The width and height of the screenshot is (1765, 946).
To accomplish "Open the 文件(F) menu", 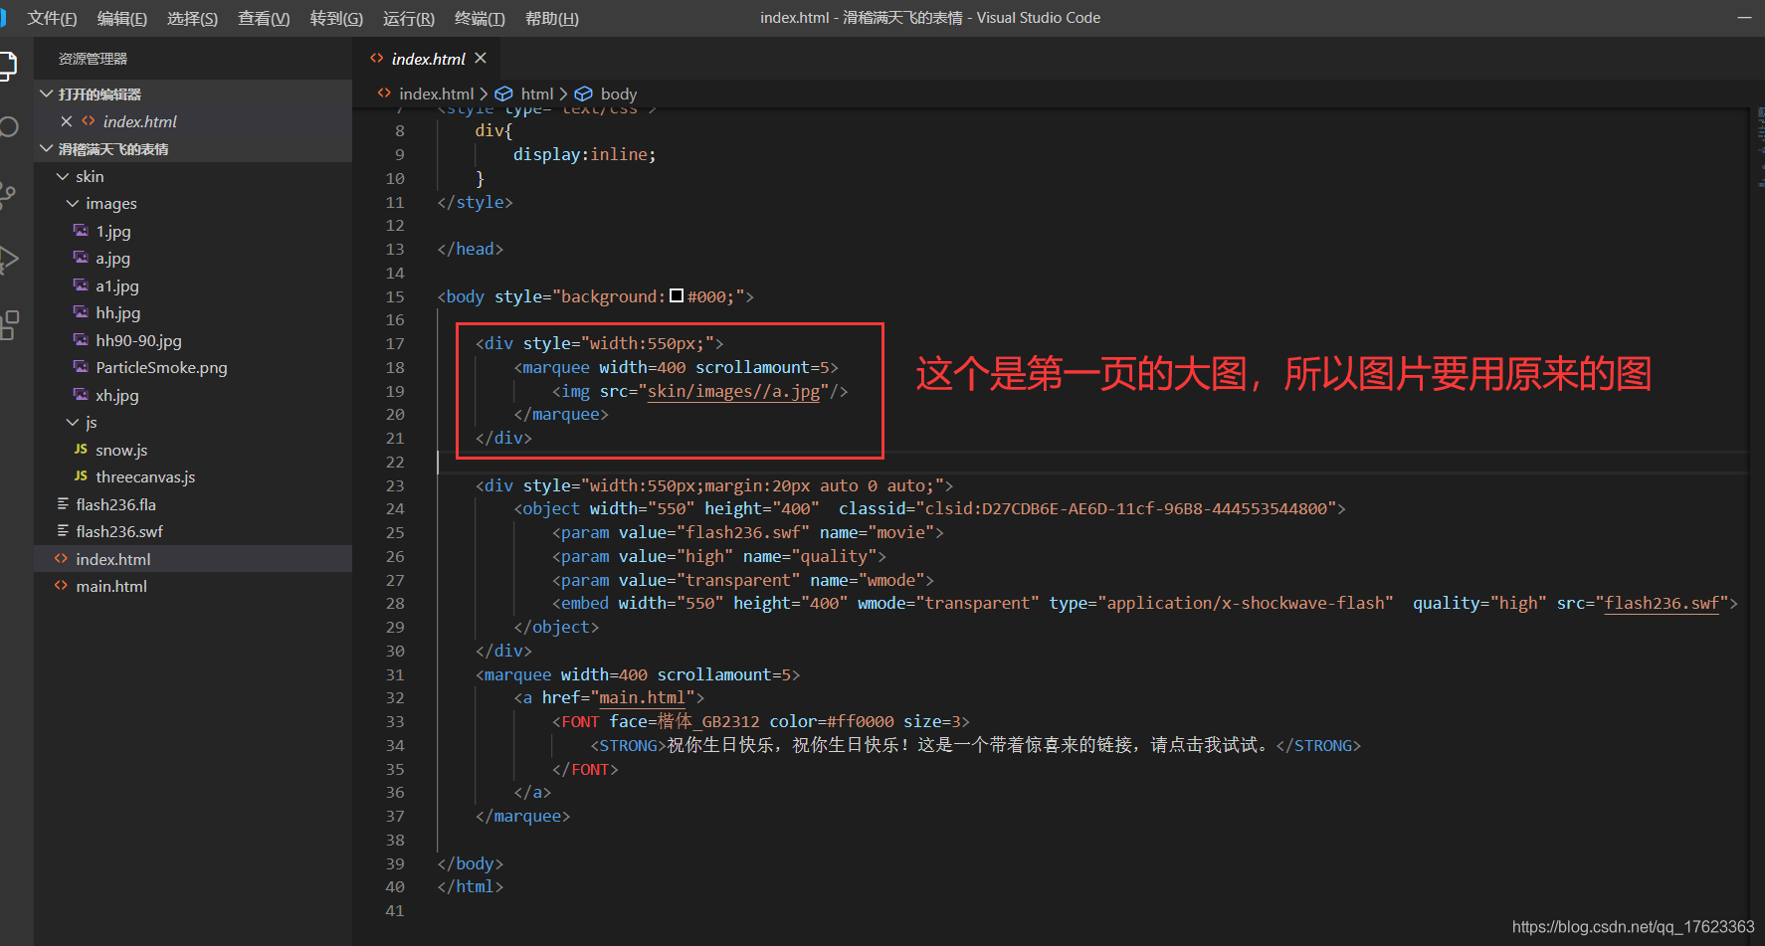I will 52,18.
